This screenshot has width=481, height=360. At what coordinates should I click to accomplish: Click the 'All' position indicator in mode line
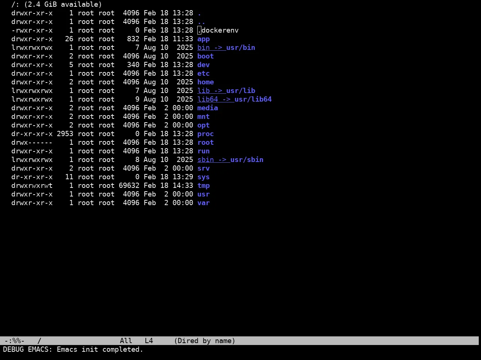pos(126,341)
